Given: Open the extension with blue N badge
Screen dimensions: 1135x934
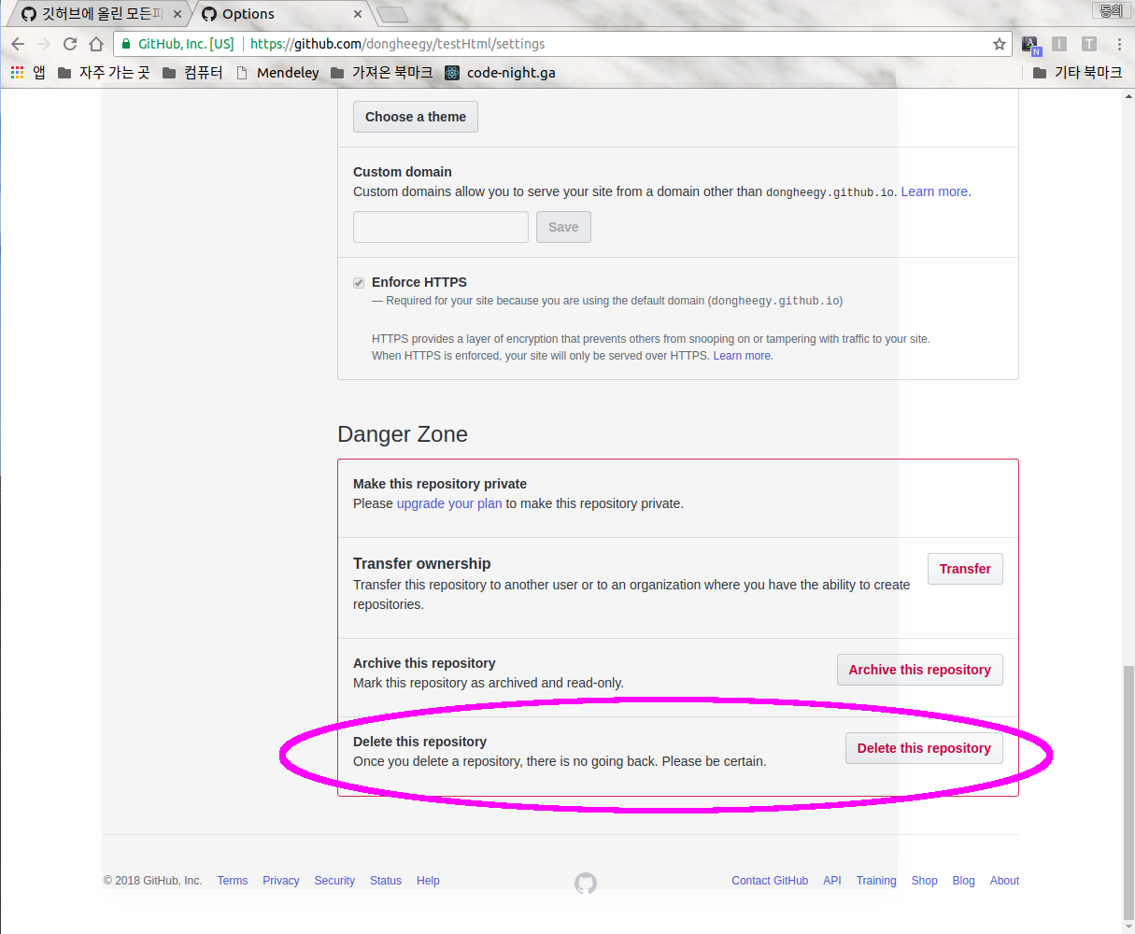Looking at the screenshot, I should tap(1029, 44).
